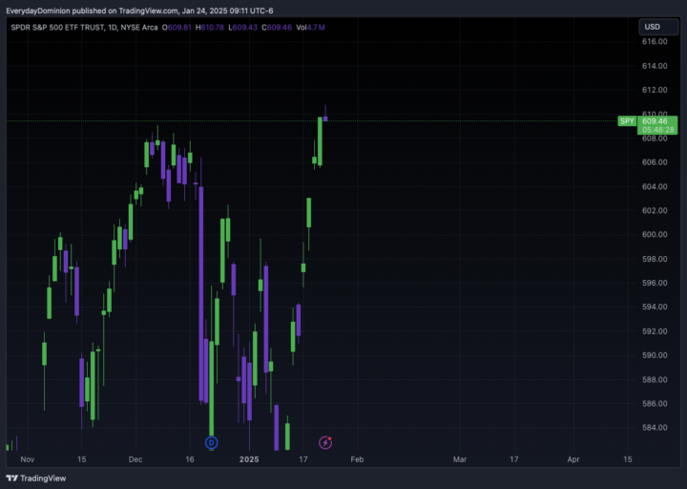Click the 612.00 price axis label
Viewport: 687px width, 489px height.
(x=655, y=90)
